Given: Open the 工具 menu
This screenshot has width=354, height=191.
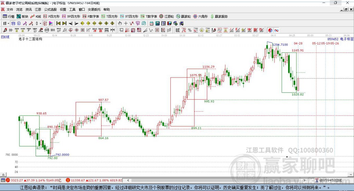Looking at the screenshot, I should [72, 9].
